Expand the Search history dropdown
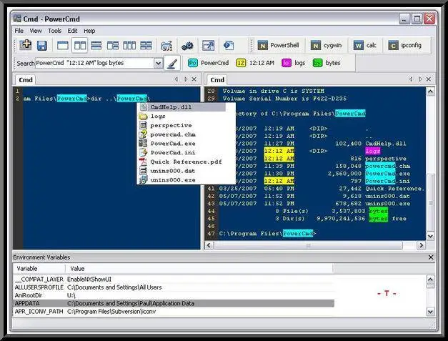 pyautogui.click(x=158, y=63)
